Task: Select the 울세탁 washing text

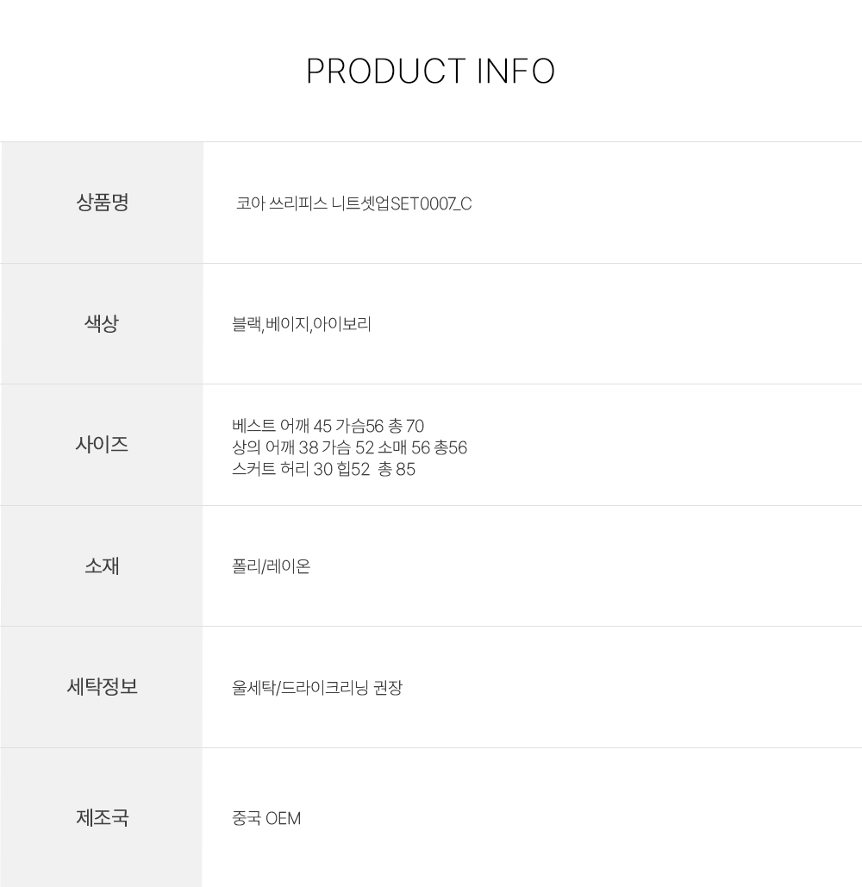Action: (252, 688)
